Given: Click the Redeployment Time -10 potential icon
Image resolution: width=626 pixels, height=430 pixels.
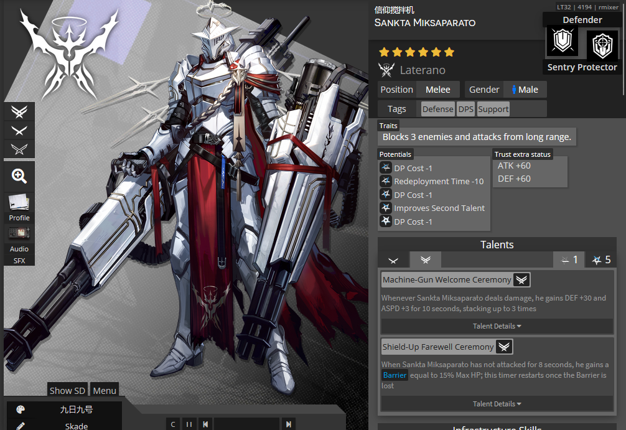Looking at the screenshot, I should (386, 181).
